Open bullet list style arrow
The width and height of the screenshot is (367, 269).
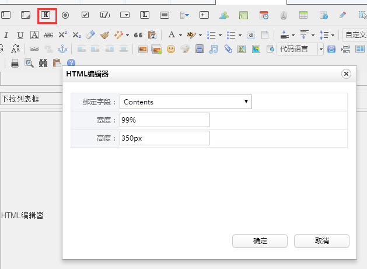(x=240, y=36)
